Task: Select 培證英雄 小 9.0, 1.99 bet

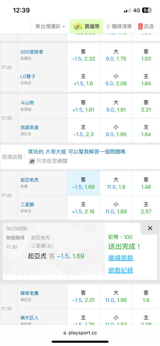Action: pyautogui.click(x=116, y=131)
